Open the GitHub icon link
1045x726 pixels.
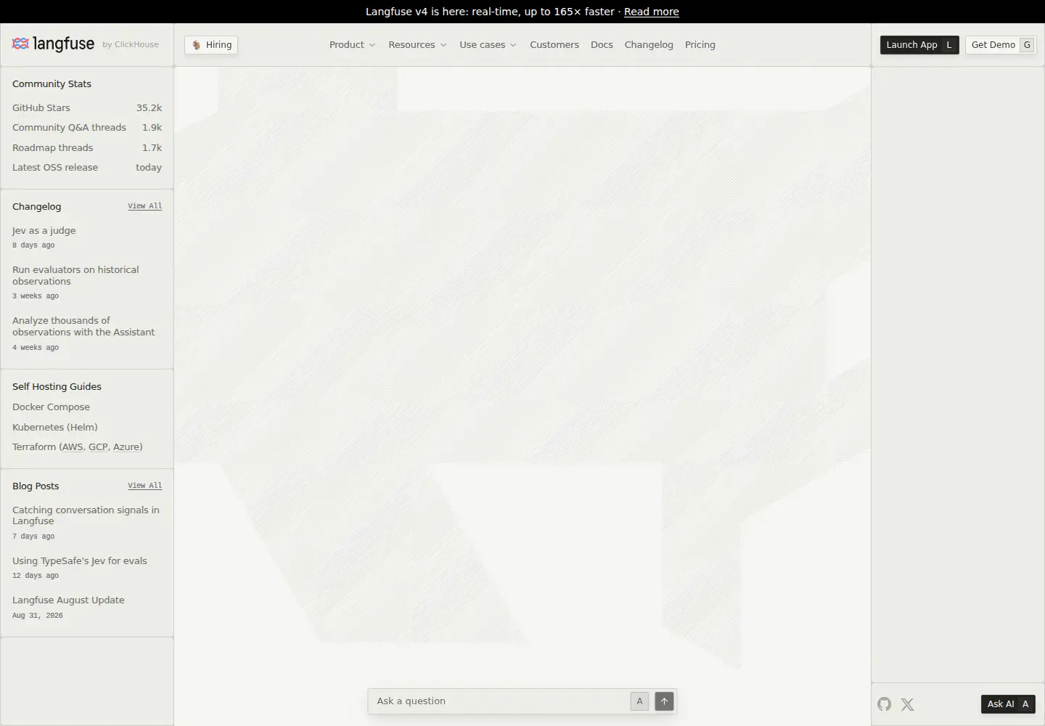coord(884,703)
